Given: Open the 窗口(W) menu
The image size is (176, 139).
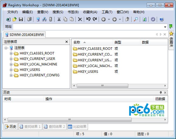Looking at the screenshot, I should [123, 12].
